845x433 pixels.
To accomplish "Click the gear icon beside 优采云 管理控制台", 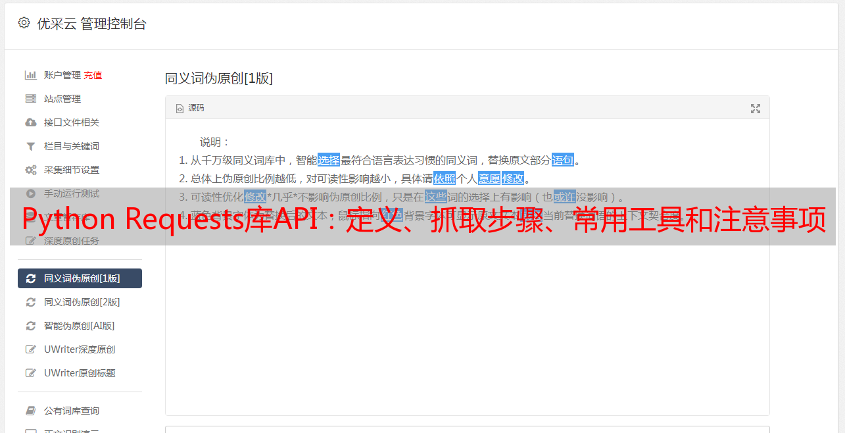I will pyautogui.click(x=24, y=23).
